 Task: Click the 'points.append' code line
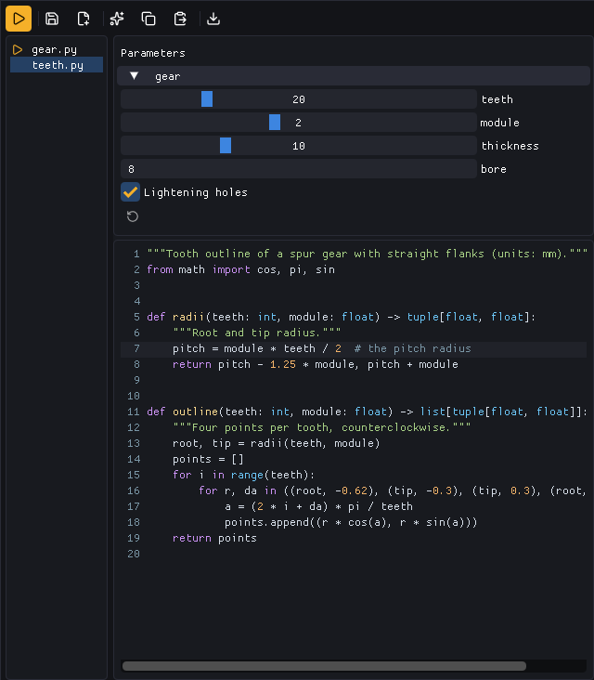click(351, 523)
